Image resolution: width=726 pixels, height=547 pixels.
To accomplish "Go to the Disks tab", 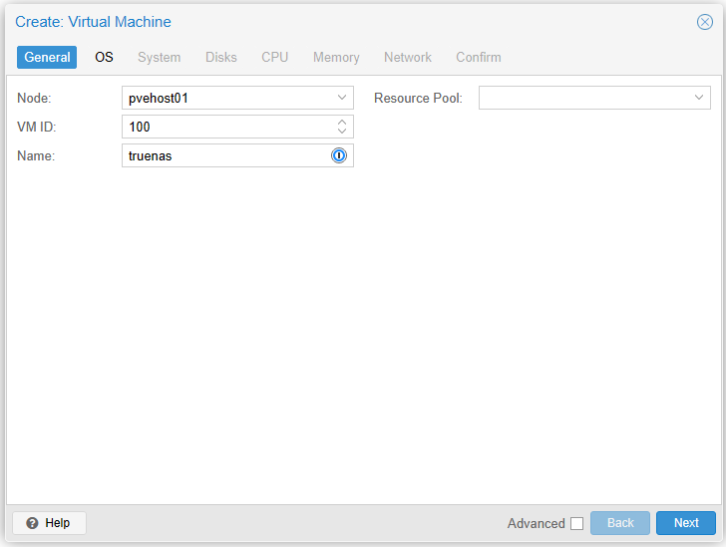I will tap(221, 57).
